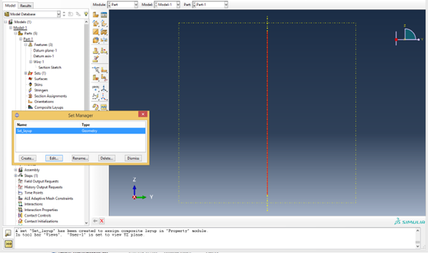The width and height of the screenshot is (428, 253).
Task: Switch to command line interface icon
Action: point(8,243)
